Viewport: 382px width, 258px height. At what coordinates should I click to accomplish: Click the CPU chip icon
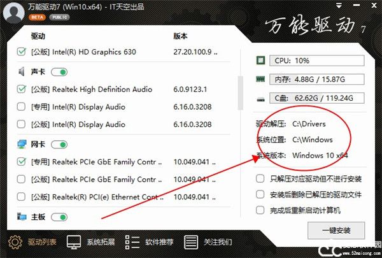click(x=260, y=61)
